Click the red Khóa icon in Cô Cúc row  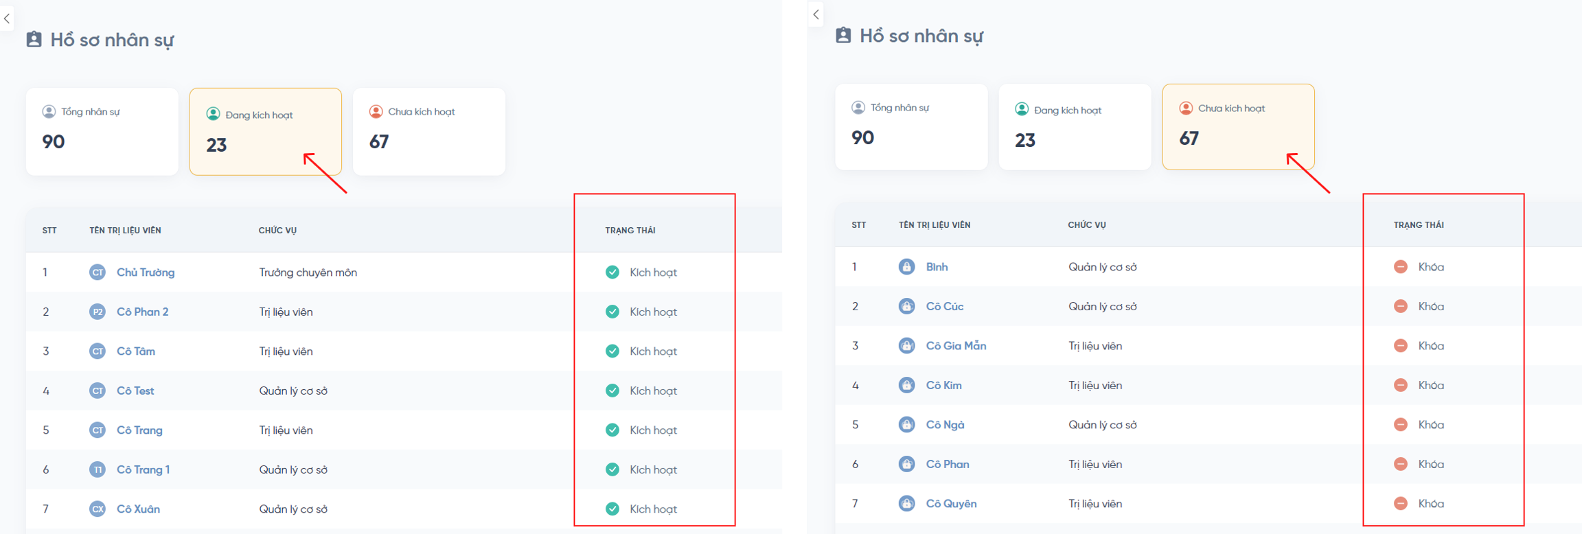[1401, 306]
